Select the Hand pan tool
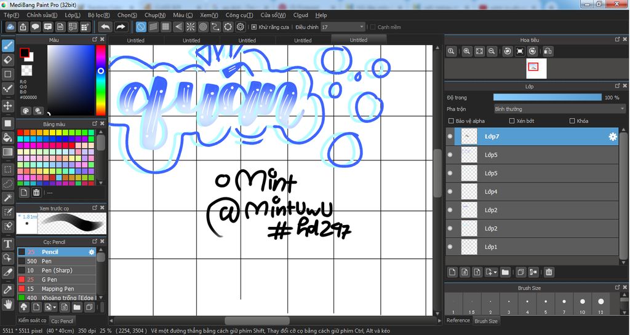The height and width of the screenshot is (335, 630). [x=8, y=304]
